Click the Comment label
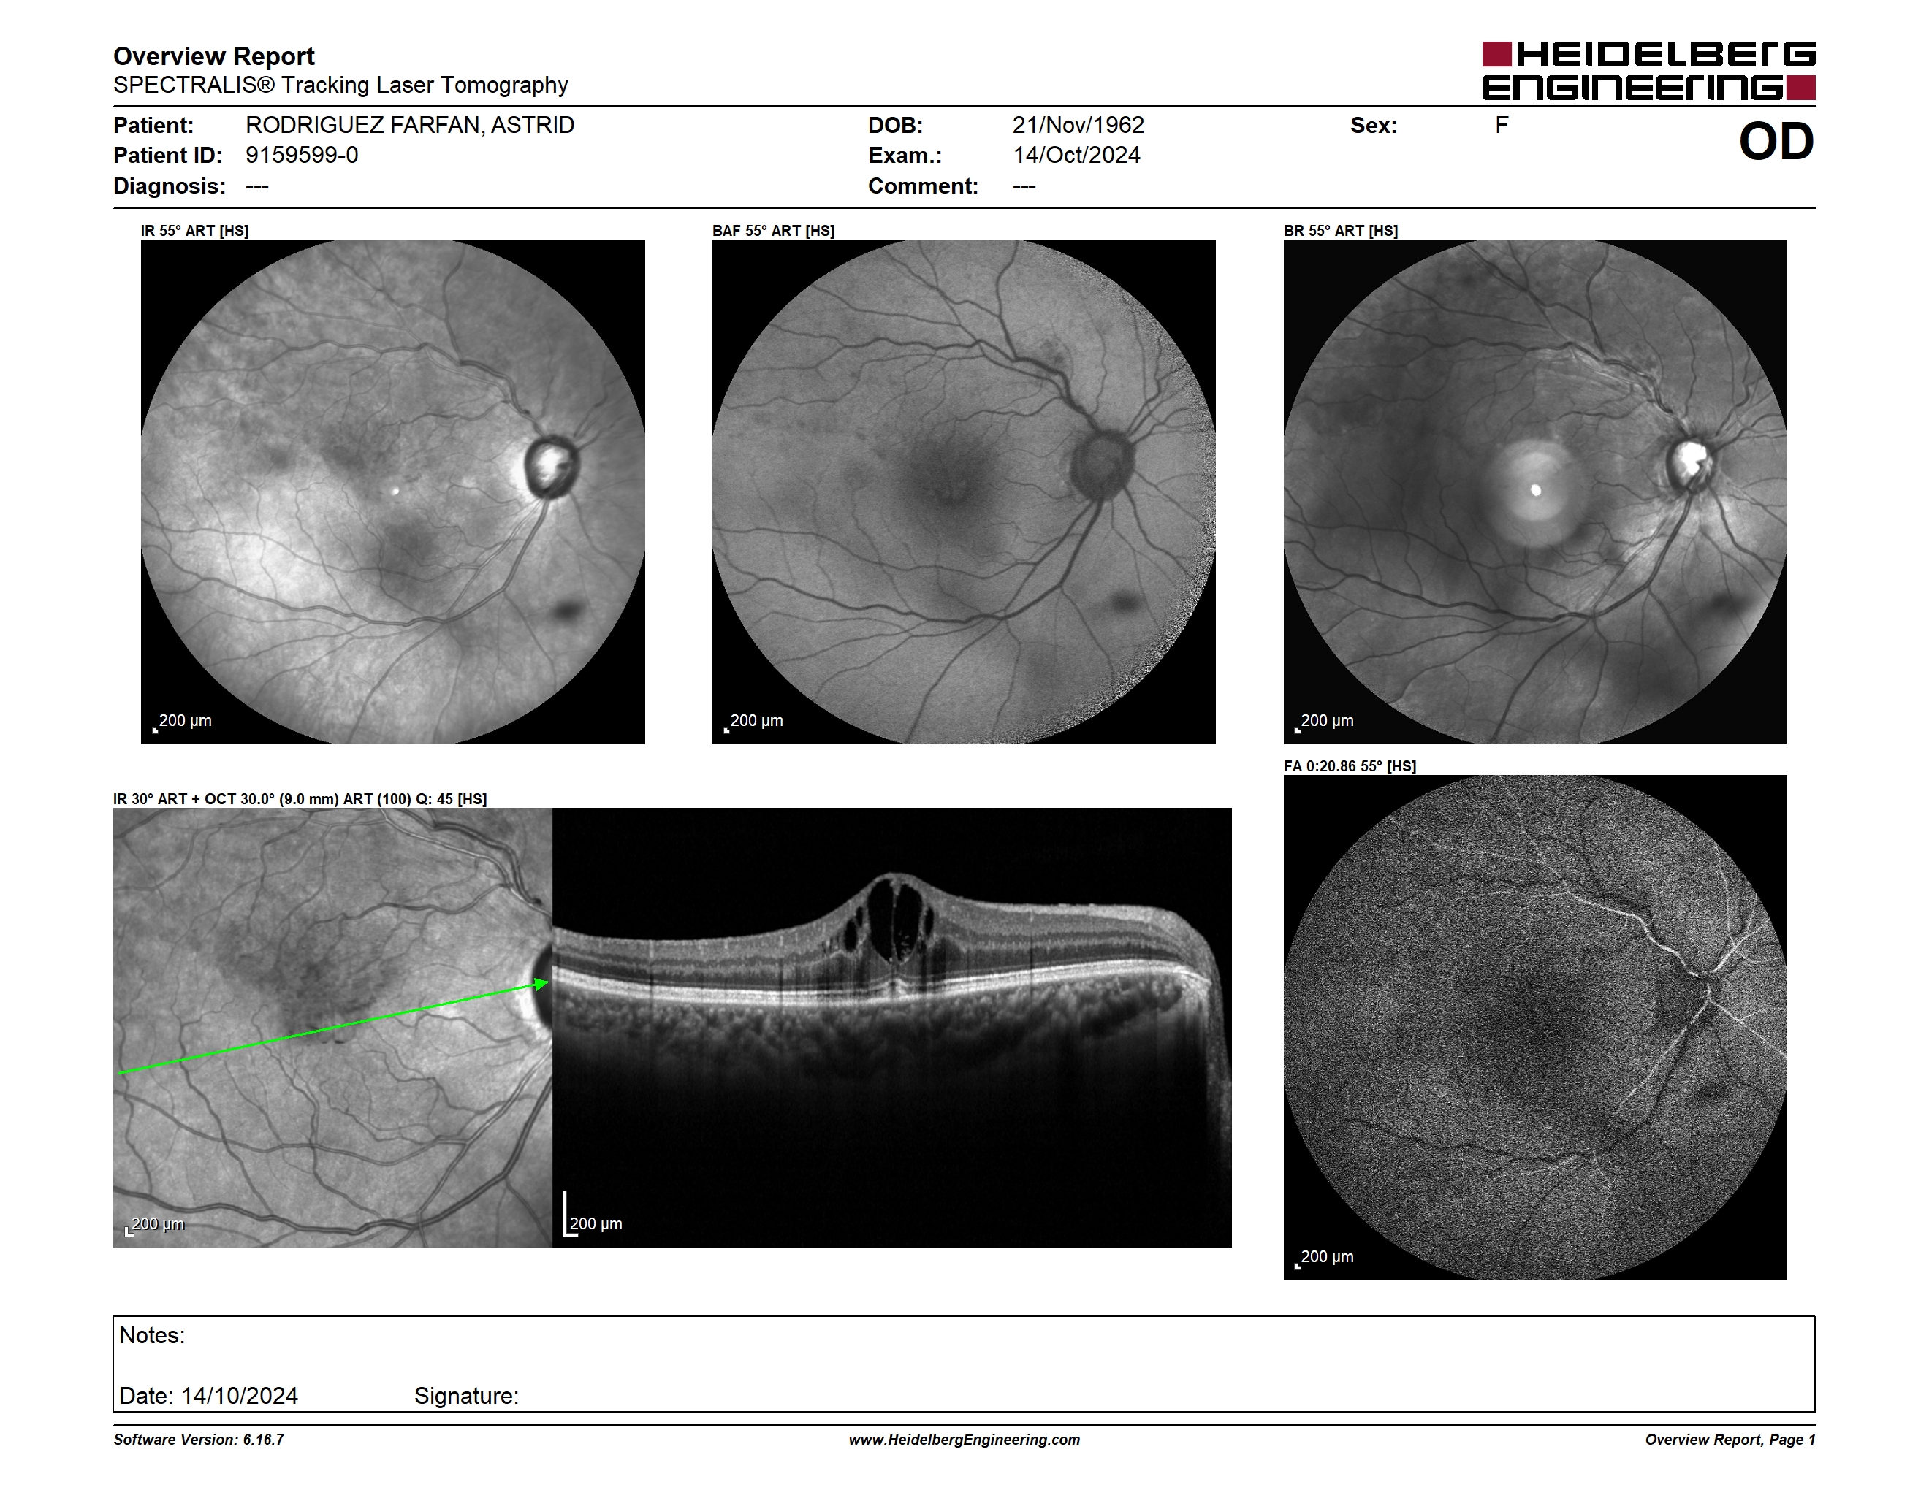The image size is (1929, 1490). click(x=923, y=186)
